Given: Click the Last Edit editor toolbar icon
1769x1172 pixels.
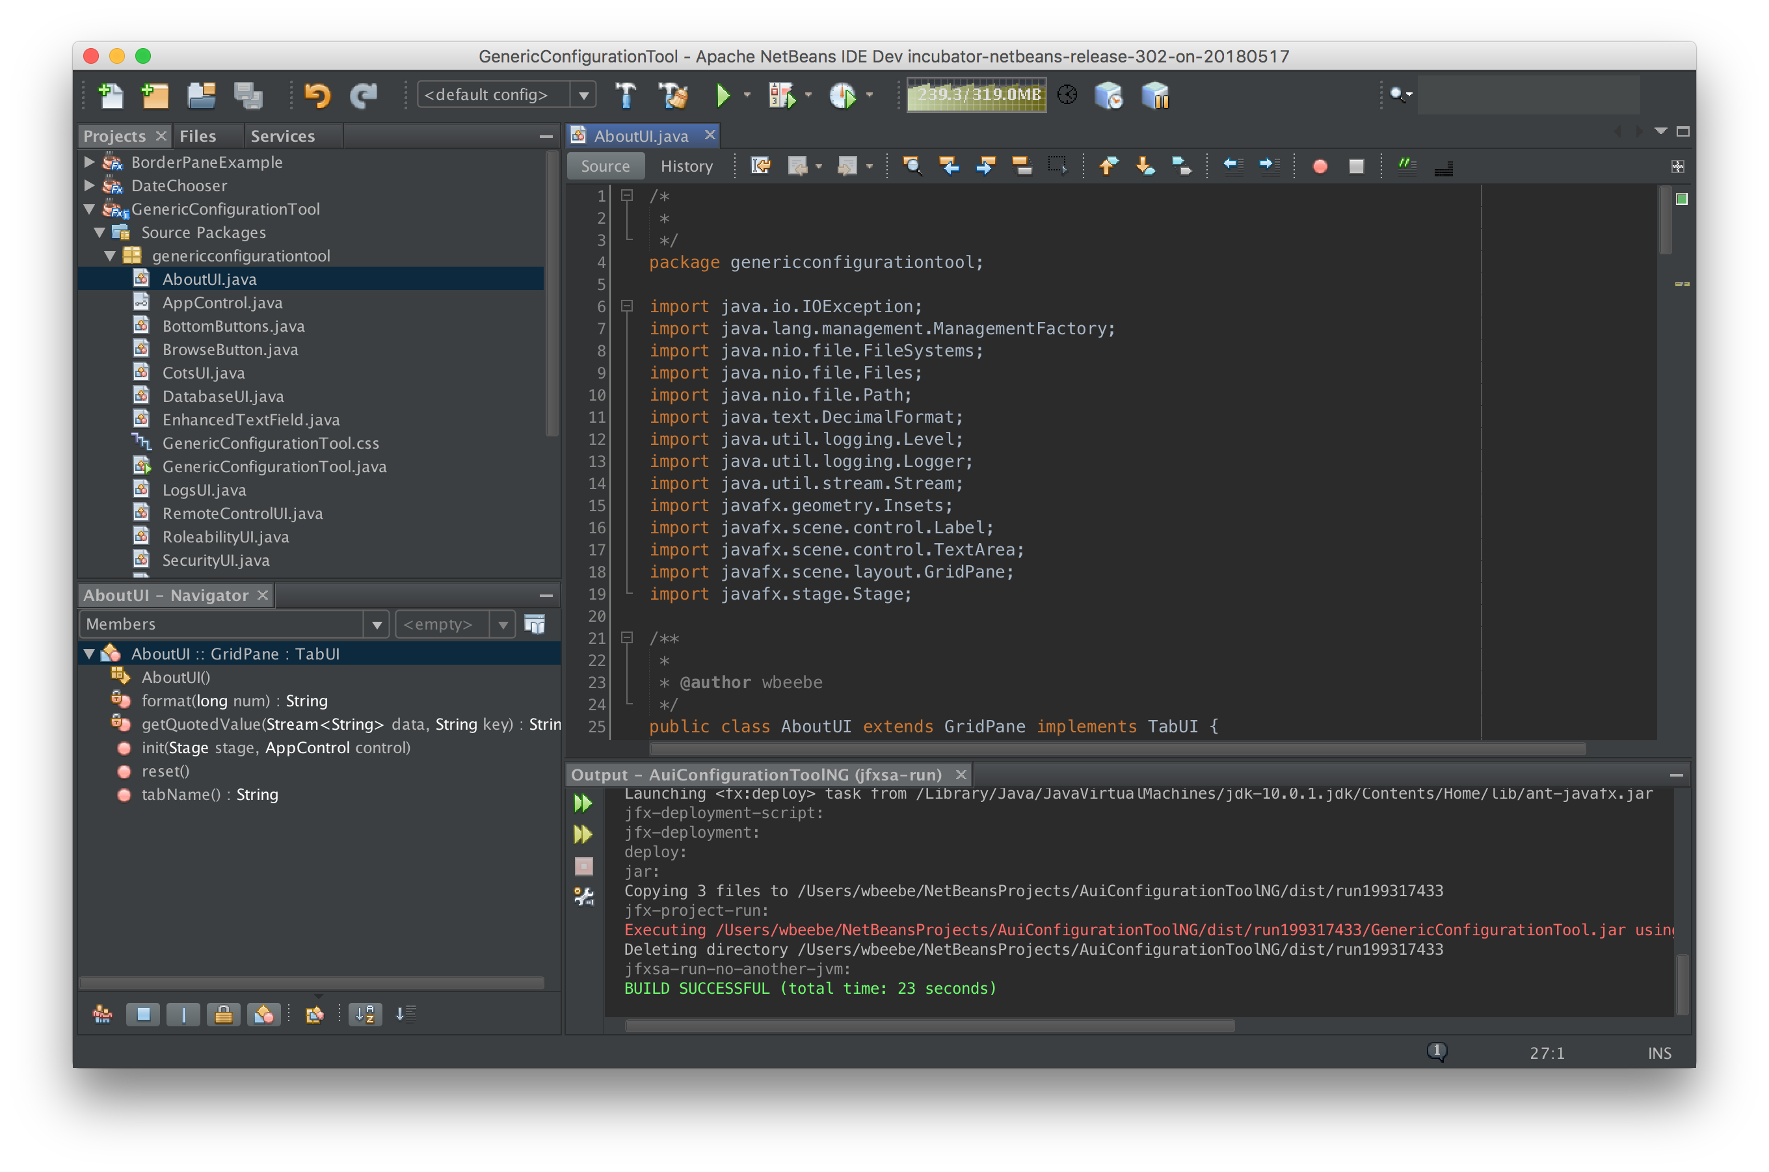Looking at the screenshot, I should (x=760, y=166).
